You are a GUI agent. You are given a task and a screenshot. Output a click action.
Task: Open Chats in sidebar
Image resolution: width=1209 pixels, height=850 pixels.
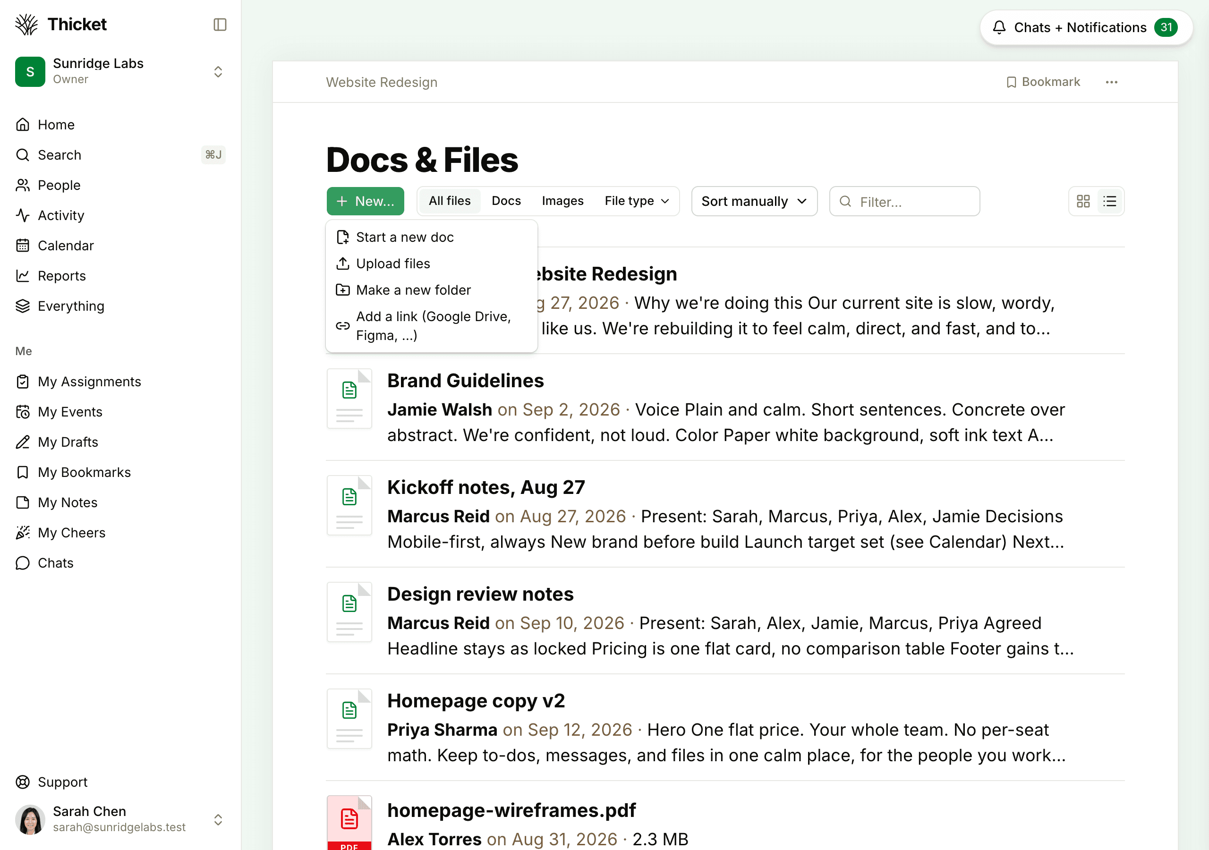120,563
